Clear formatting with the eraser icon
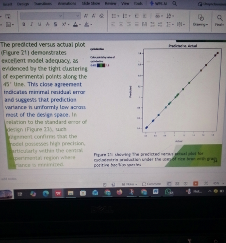Screen dimensions: 226x243 point(101,16)
